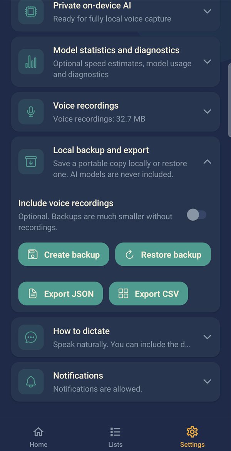
Task: Click the floppy disk icon in Create backup
Action: (x=32, y=255)
